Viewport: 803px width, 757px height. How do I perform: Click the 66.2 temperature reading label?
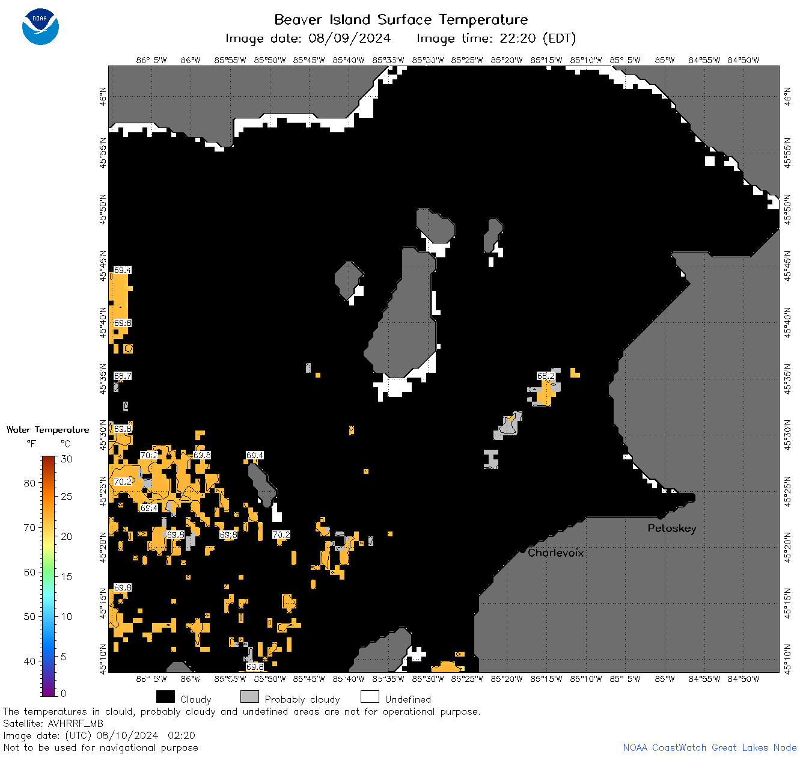(x=546, y=376)
